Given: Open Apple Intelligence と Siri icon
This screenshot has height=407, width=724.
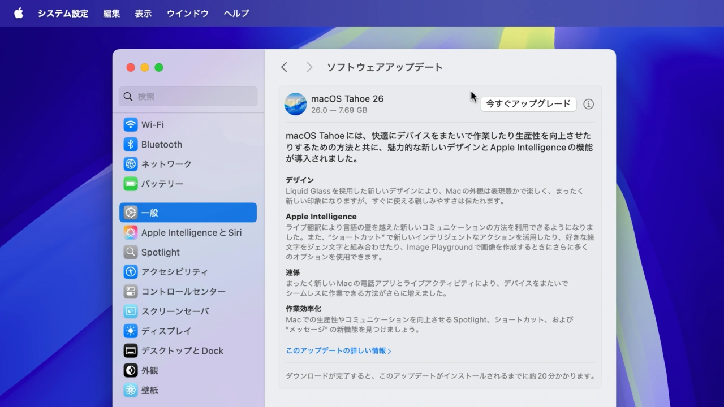Looking at the screenshot, I should 131,232.
